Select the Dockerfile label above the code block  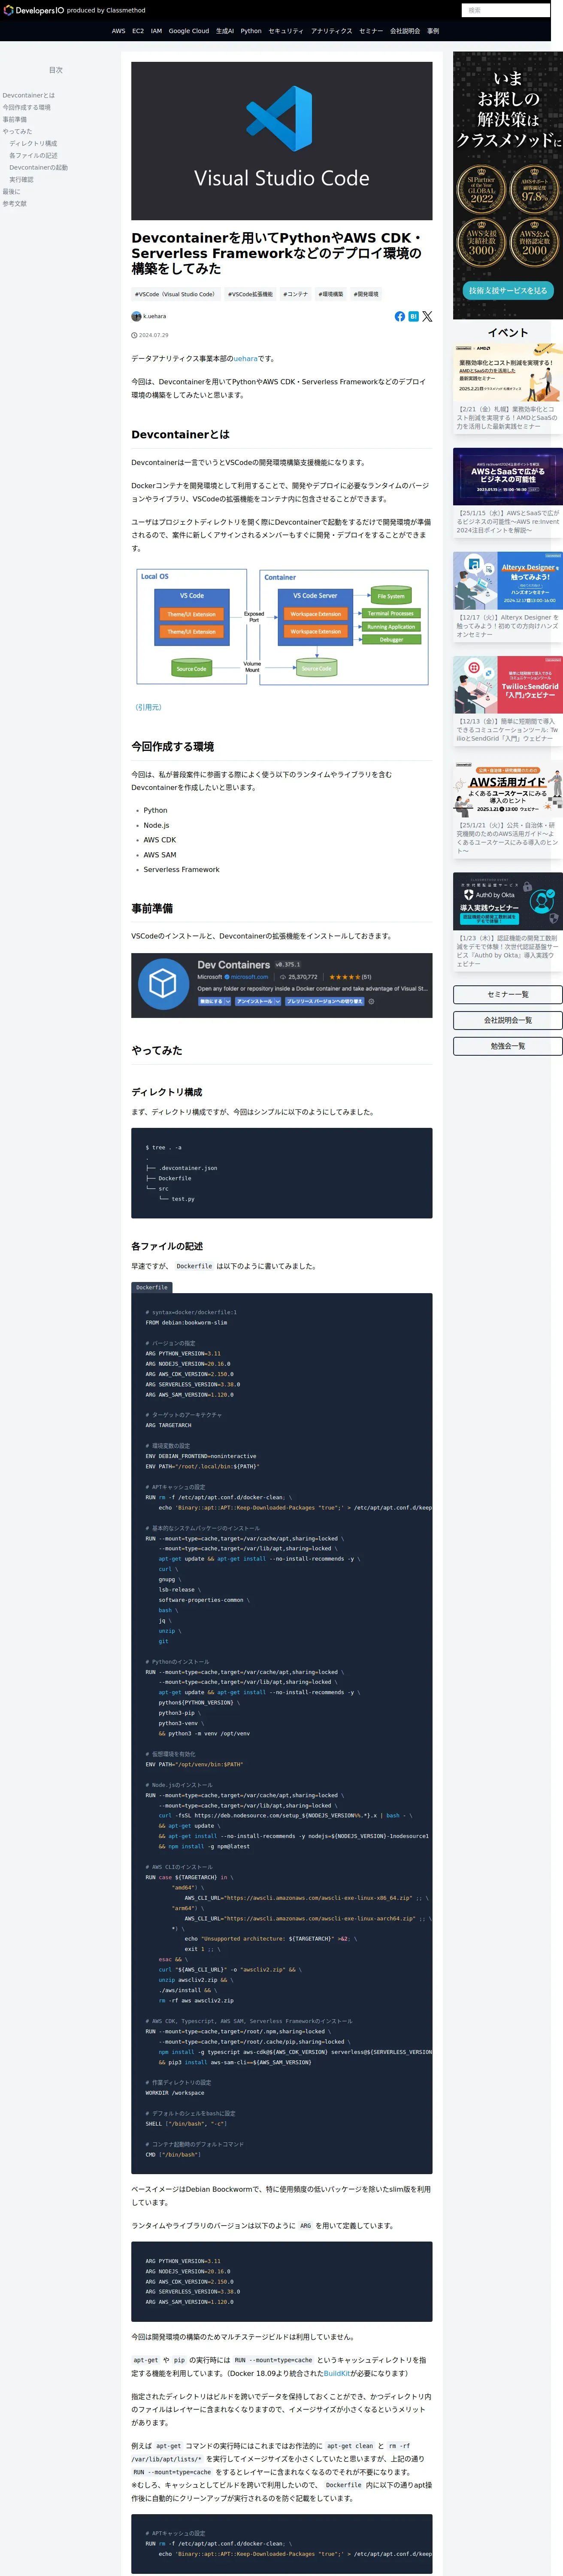tap(152, 1287)
